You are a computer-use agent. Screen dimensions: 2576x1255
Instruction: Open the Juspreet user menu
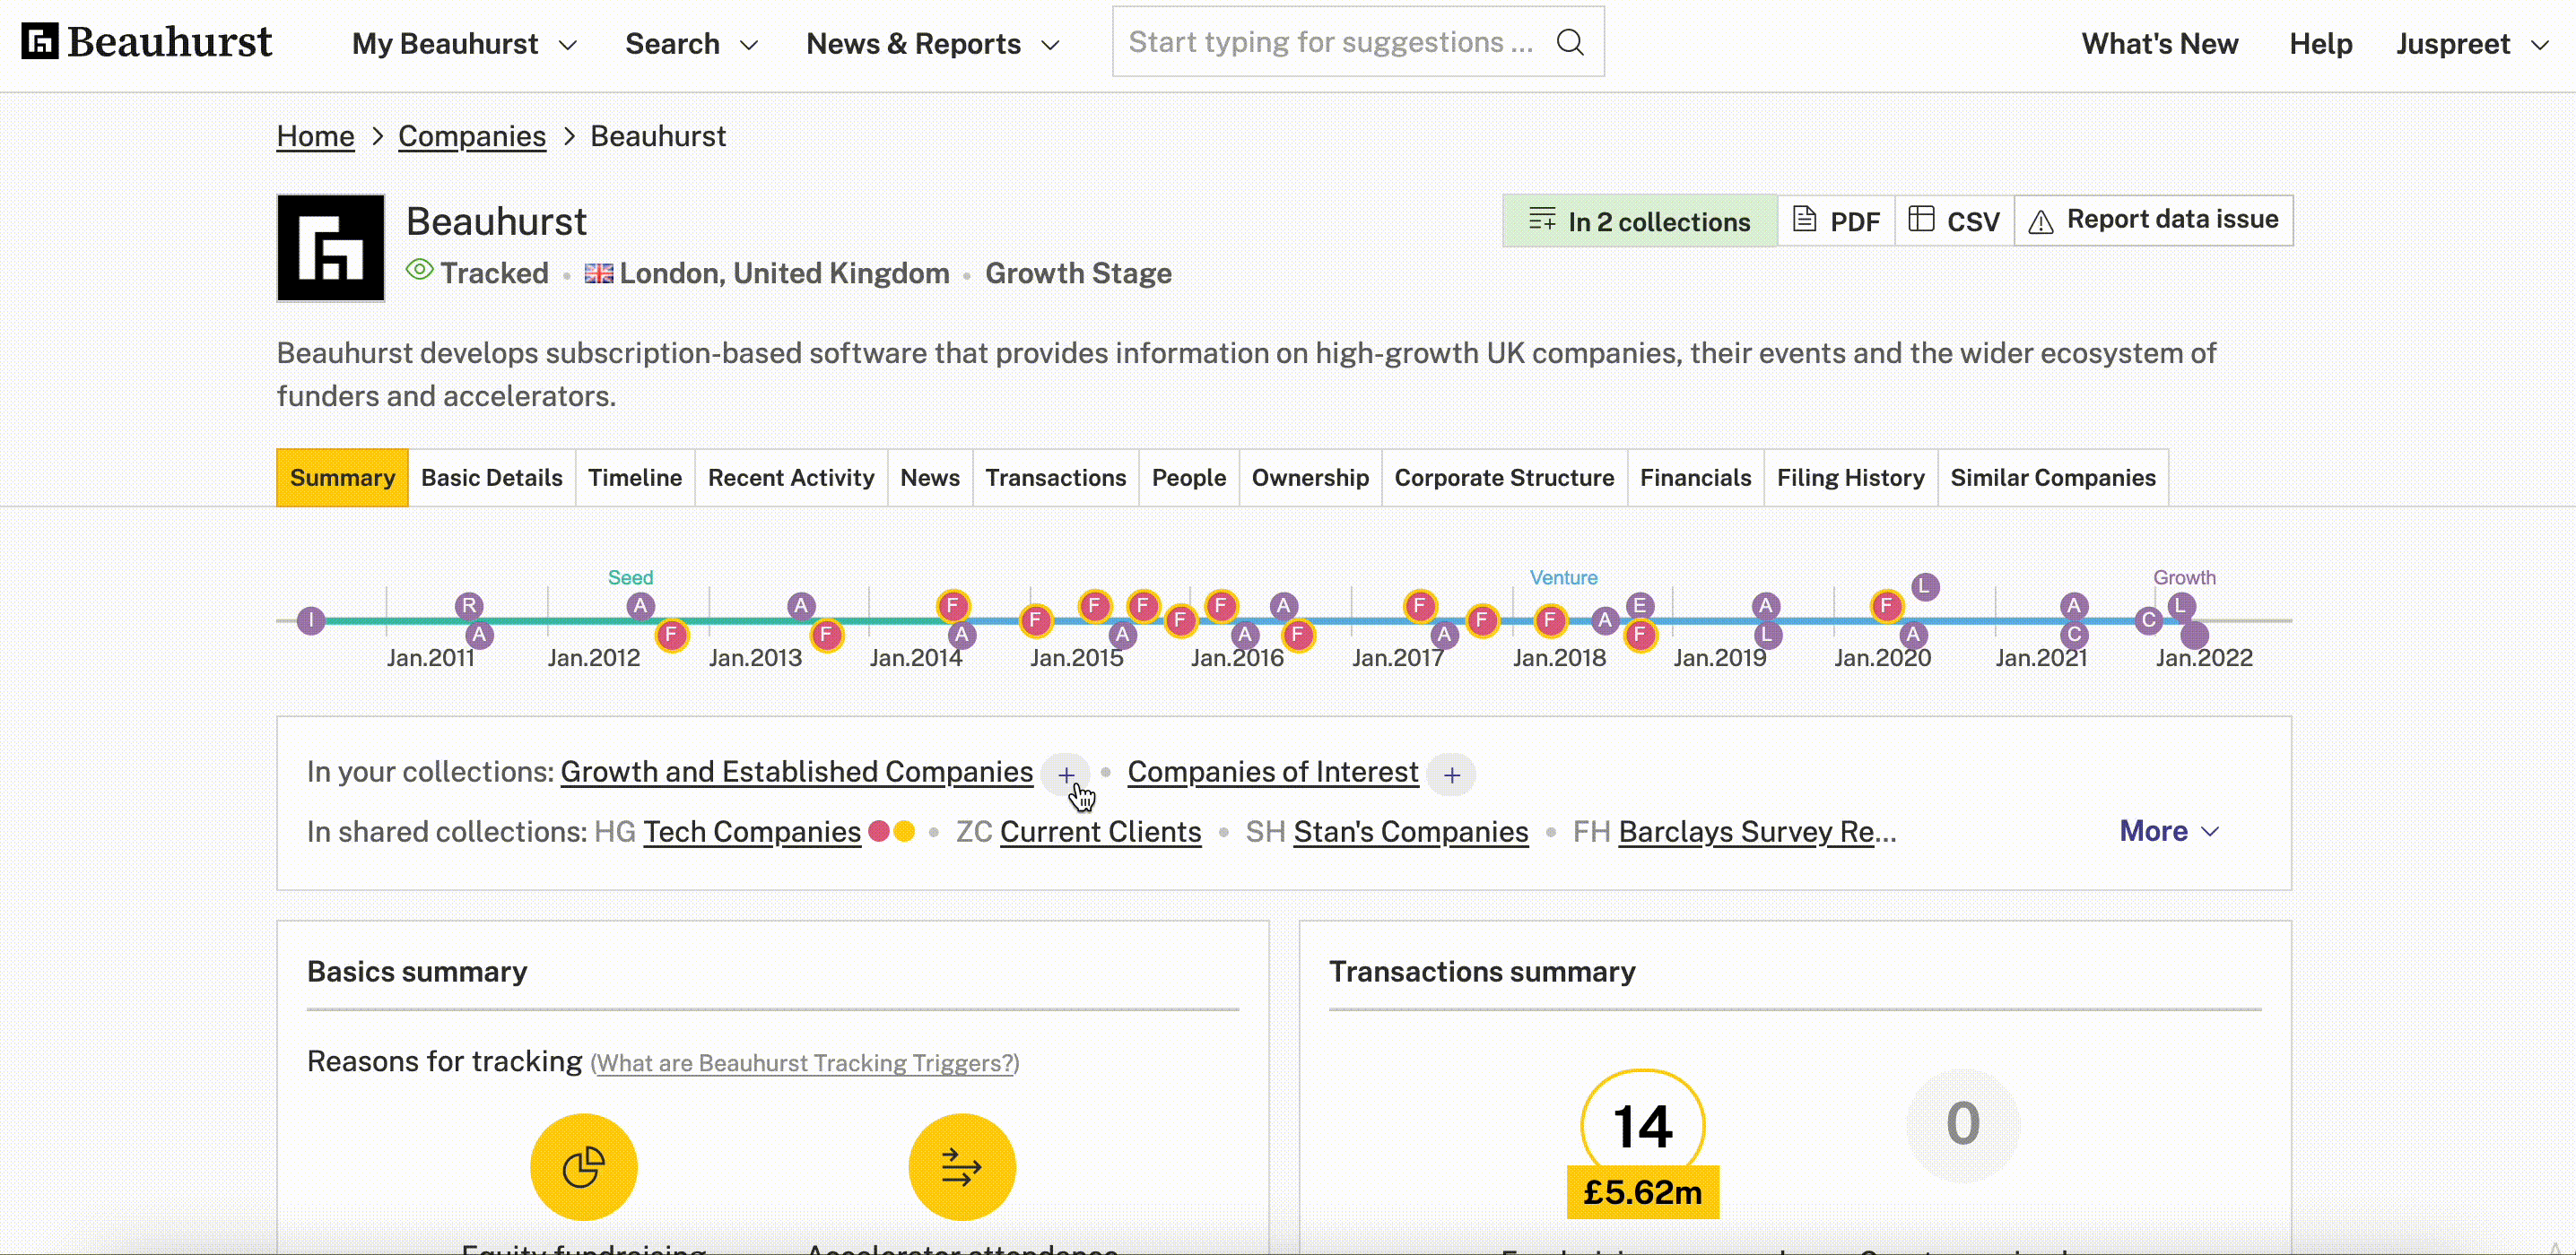click(x=2471, y=44)
